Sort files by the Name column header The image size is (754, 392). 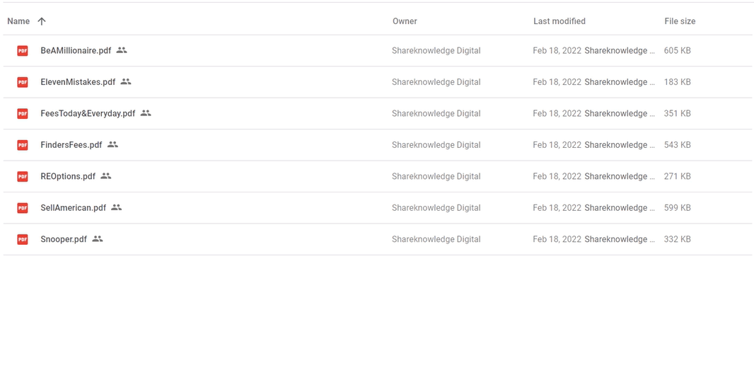click(x=18, y=21)
